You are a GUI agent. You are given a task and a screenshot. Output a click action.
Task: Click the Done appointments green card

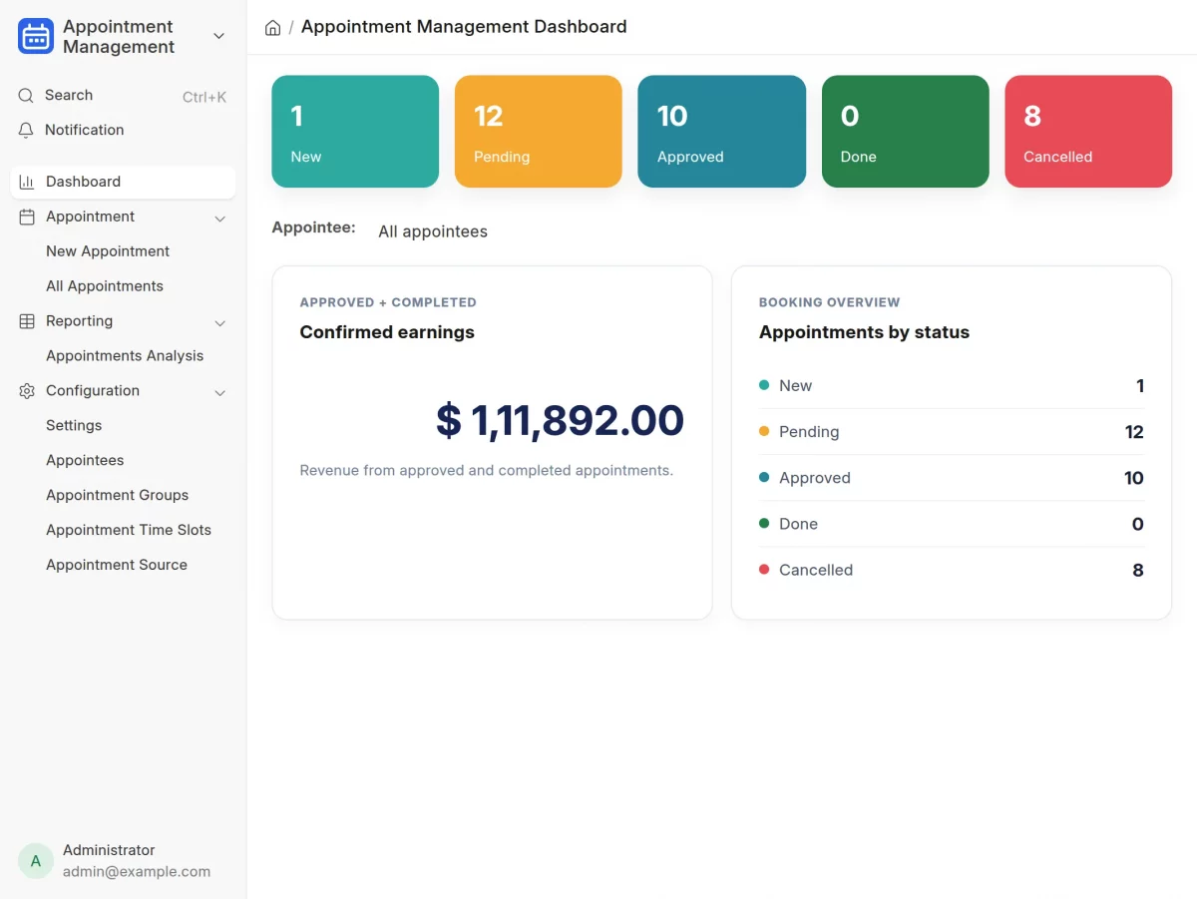[x=906, y=132]
